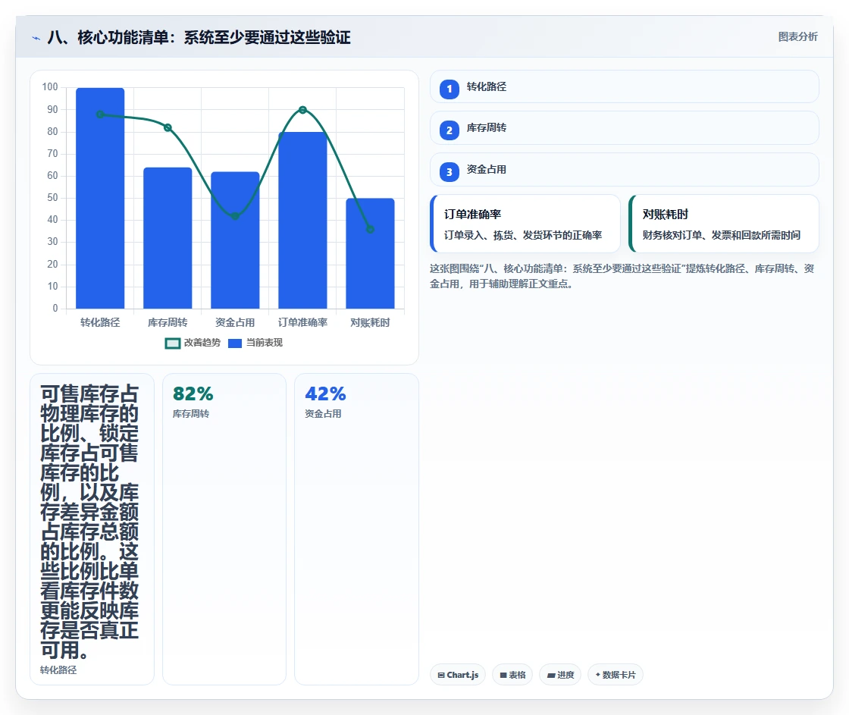Click the trend line point at 库存周转
849x715 pixels.
coord(168,128)
